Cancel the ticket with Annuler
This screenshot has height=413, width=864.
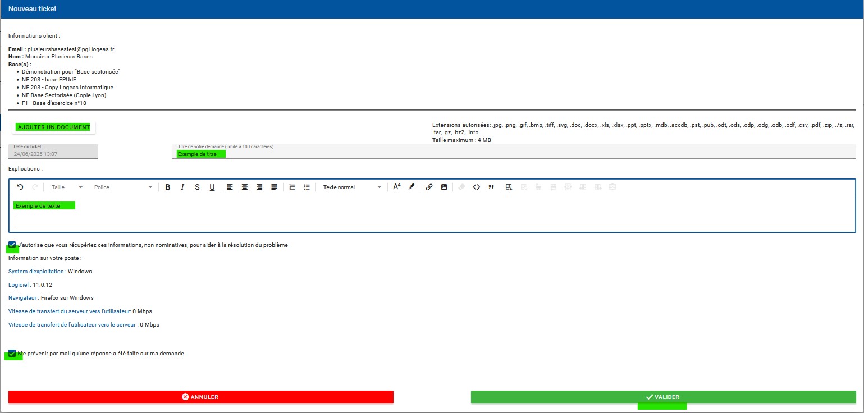(200, 397)
